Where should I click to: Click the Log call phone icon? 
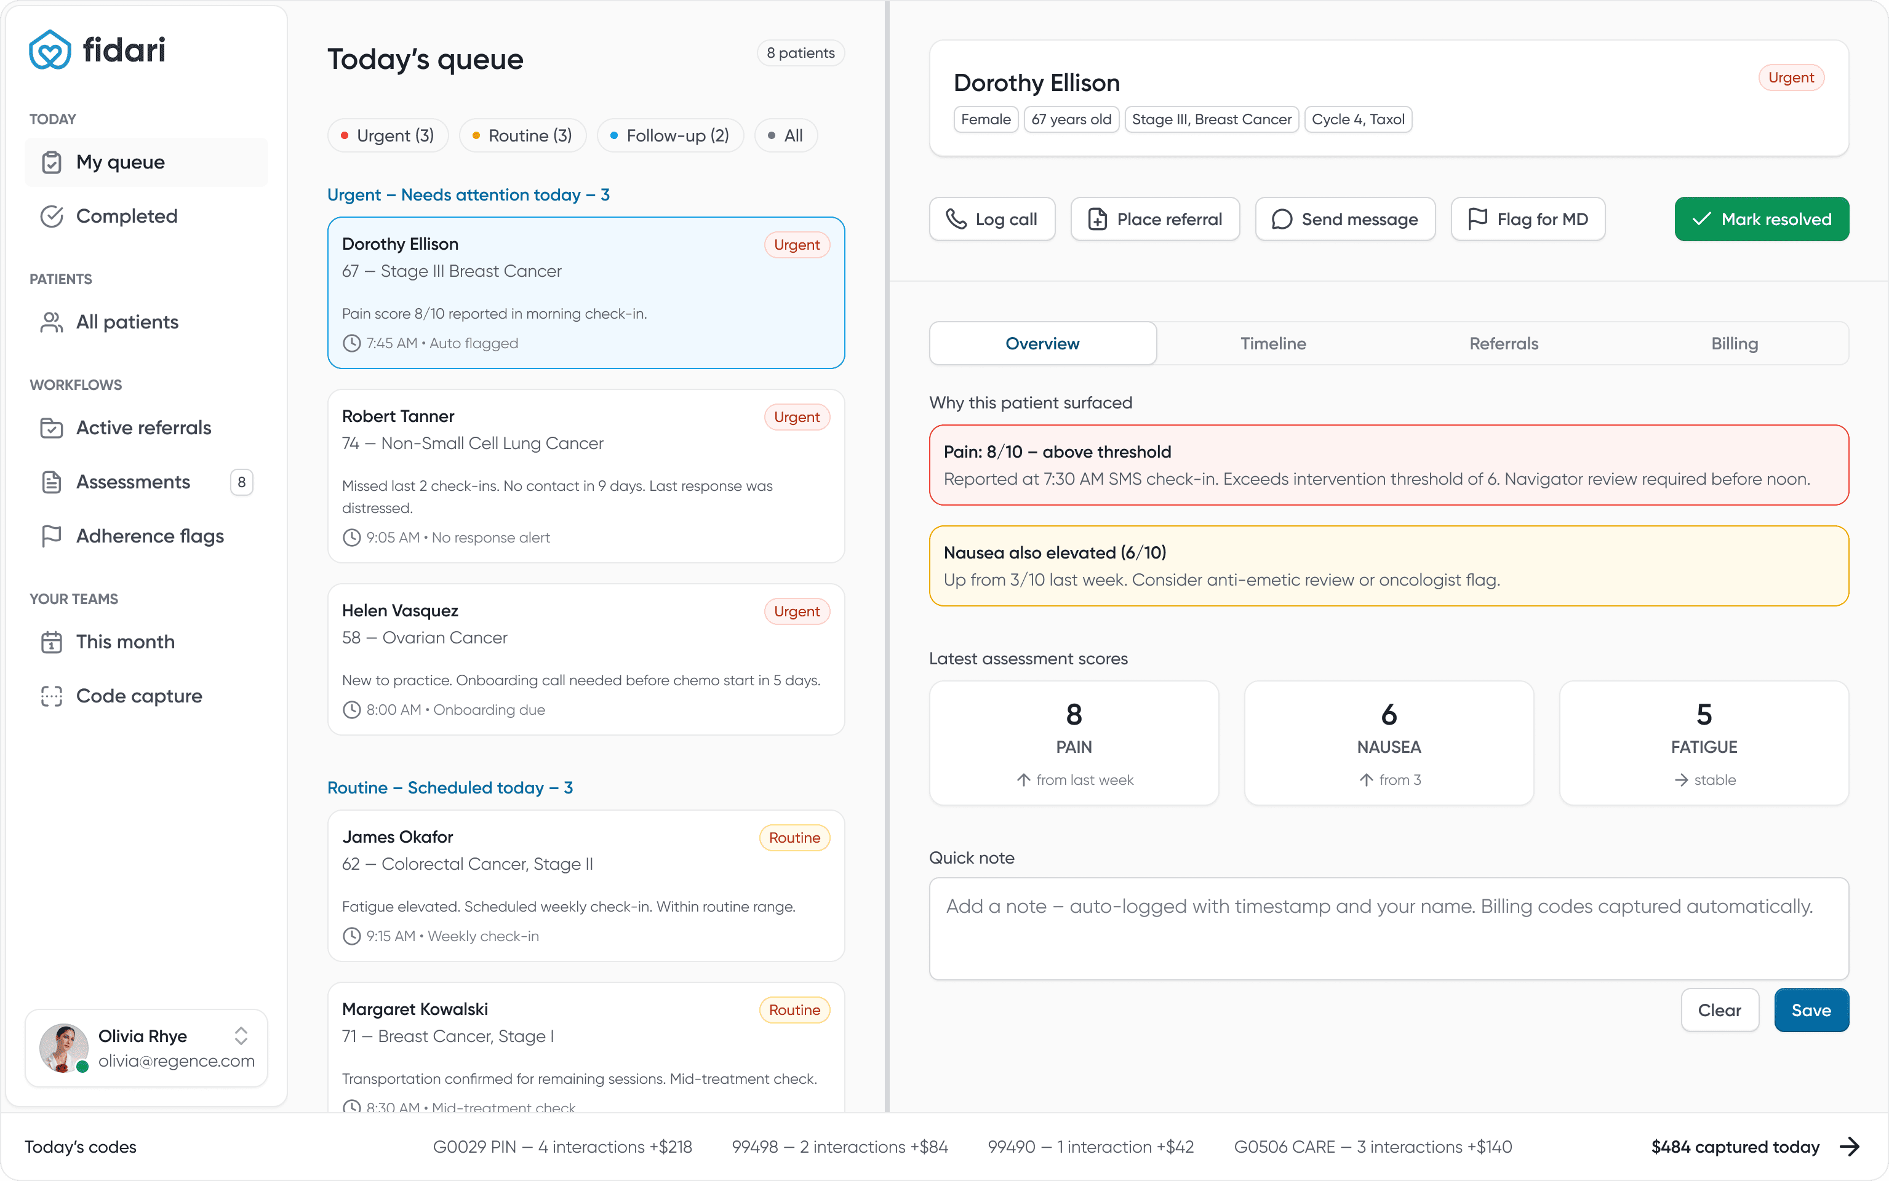coord(958,220)
